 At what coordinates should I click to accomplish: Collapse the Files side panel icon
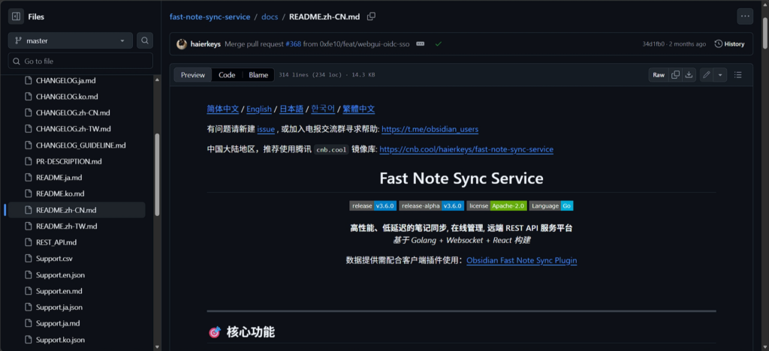17,16
